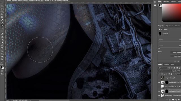181x101 pixels.
Task: Select the Eraser tool
Action: click(x=2, y=34)
